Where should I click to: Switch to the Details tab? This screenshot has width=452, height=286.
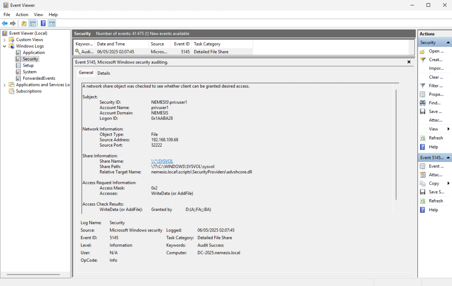(104, 73)
